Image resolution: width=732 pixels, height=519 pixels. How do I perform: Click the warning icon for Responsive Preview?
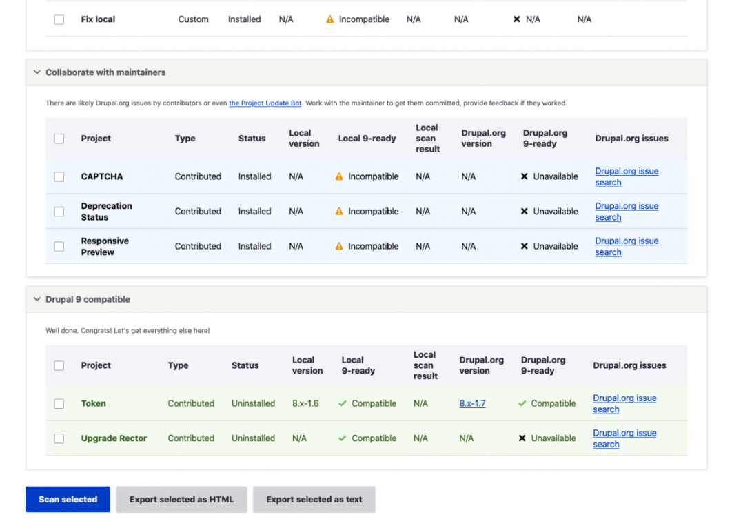coord(339,246)
